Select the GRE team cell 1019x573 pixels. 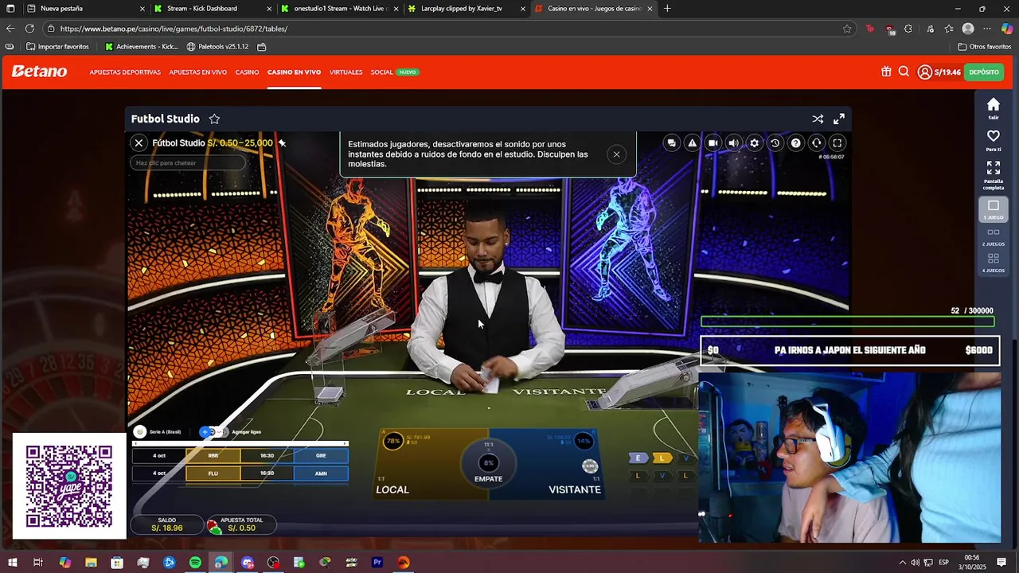pos(321,456)
